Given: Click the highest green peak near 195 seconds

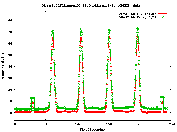Looking at the screenshot, I should [137, 28].
